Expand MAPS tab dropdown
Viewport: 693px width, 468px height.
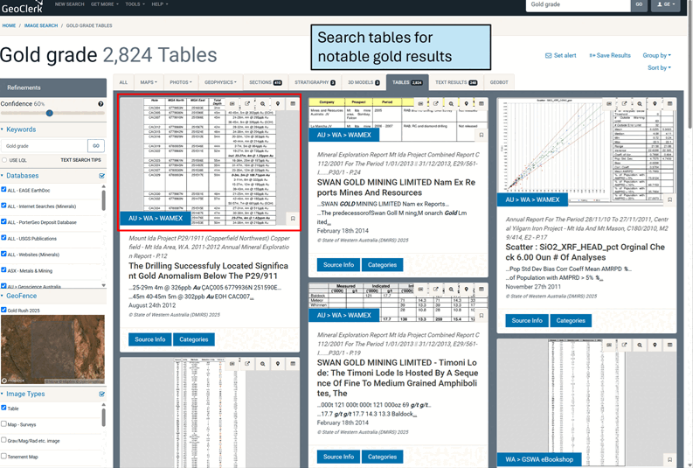click(x=149, y=82)
